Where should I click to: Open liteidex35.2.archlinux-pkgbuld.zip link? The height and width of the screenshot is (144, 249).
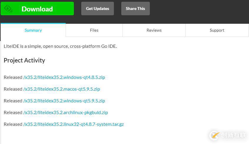[66, 112]
